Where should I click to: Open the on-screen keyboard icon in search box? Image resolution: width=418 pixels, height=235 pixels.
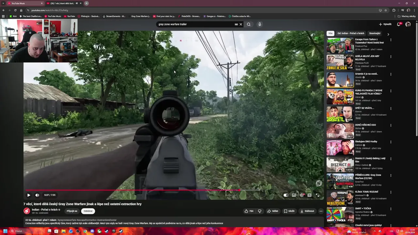(236, 24)
